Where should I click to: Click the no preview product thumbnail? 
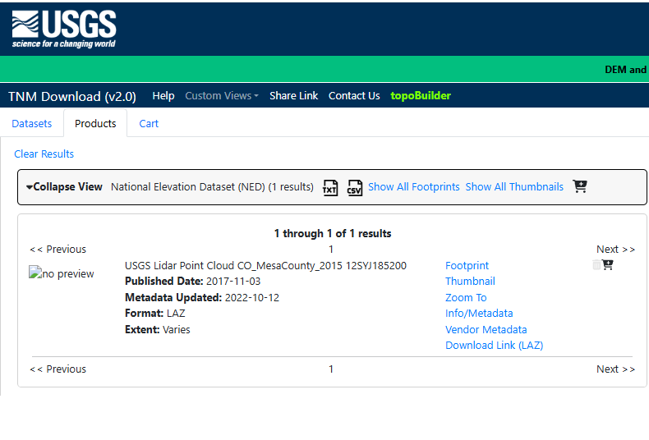[62, 274]
